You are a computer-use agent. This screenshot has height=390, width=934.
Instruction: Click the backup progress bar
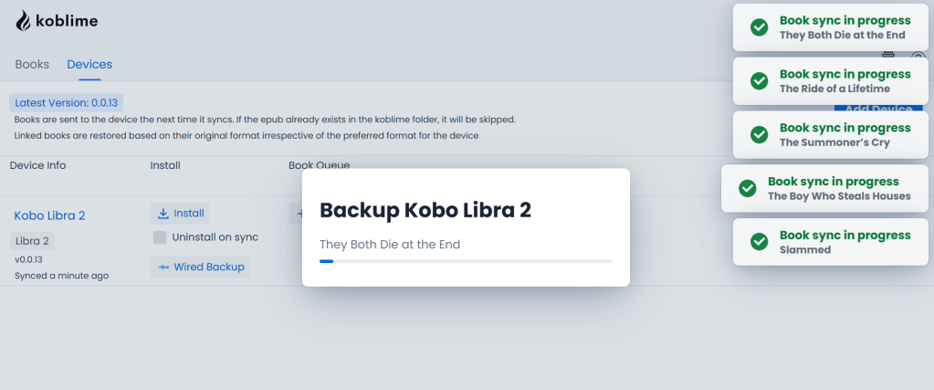coord(466,261)
